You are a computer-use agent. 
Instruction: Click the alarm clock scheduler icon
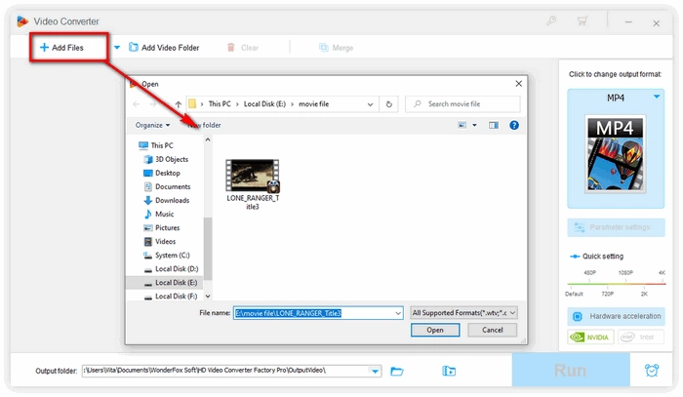(652, 371)
